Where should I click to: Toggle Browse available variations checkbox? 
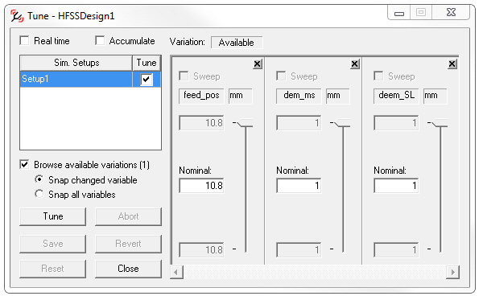pos(24,164)
